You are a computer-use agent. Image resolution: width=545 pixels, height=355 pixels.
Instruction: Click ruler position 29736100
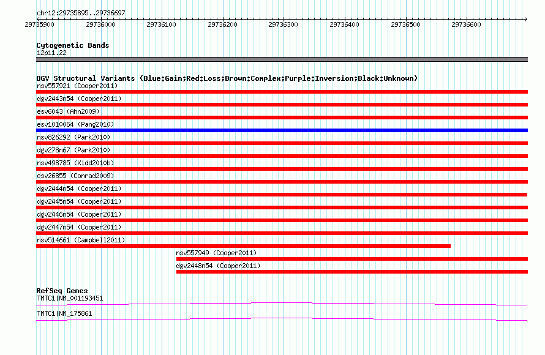(161, 24)
